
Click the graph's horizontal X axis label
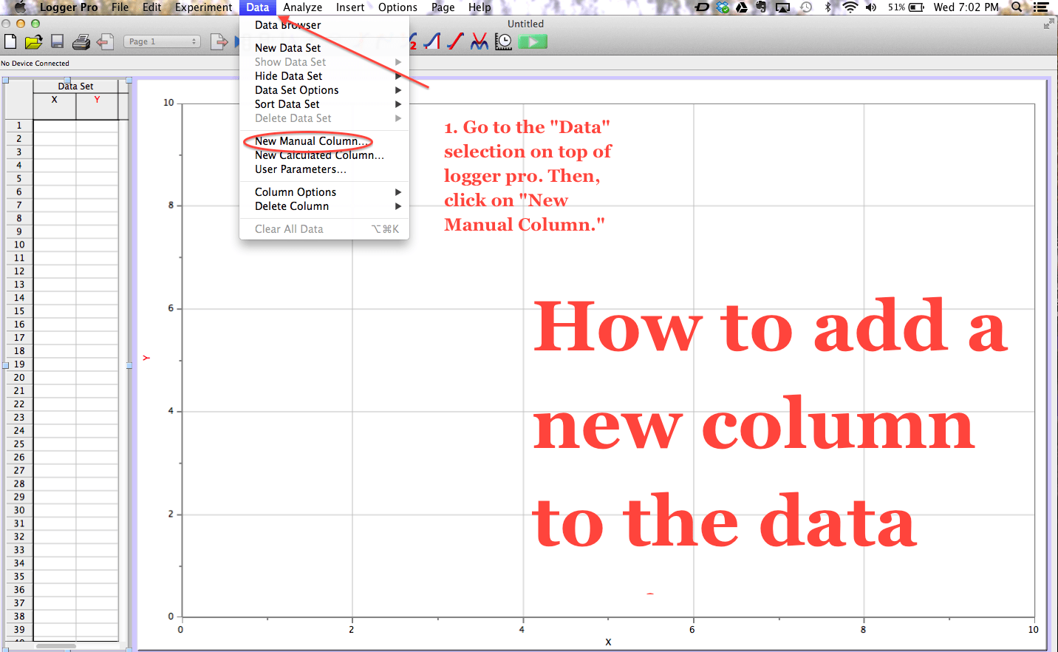pyautogui.click(x=608, y=642)
